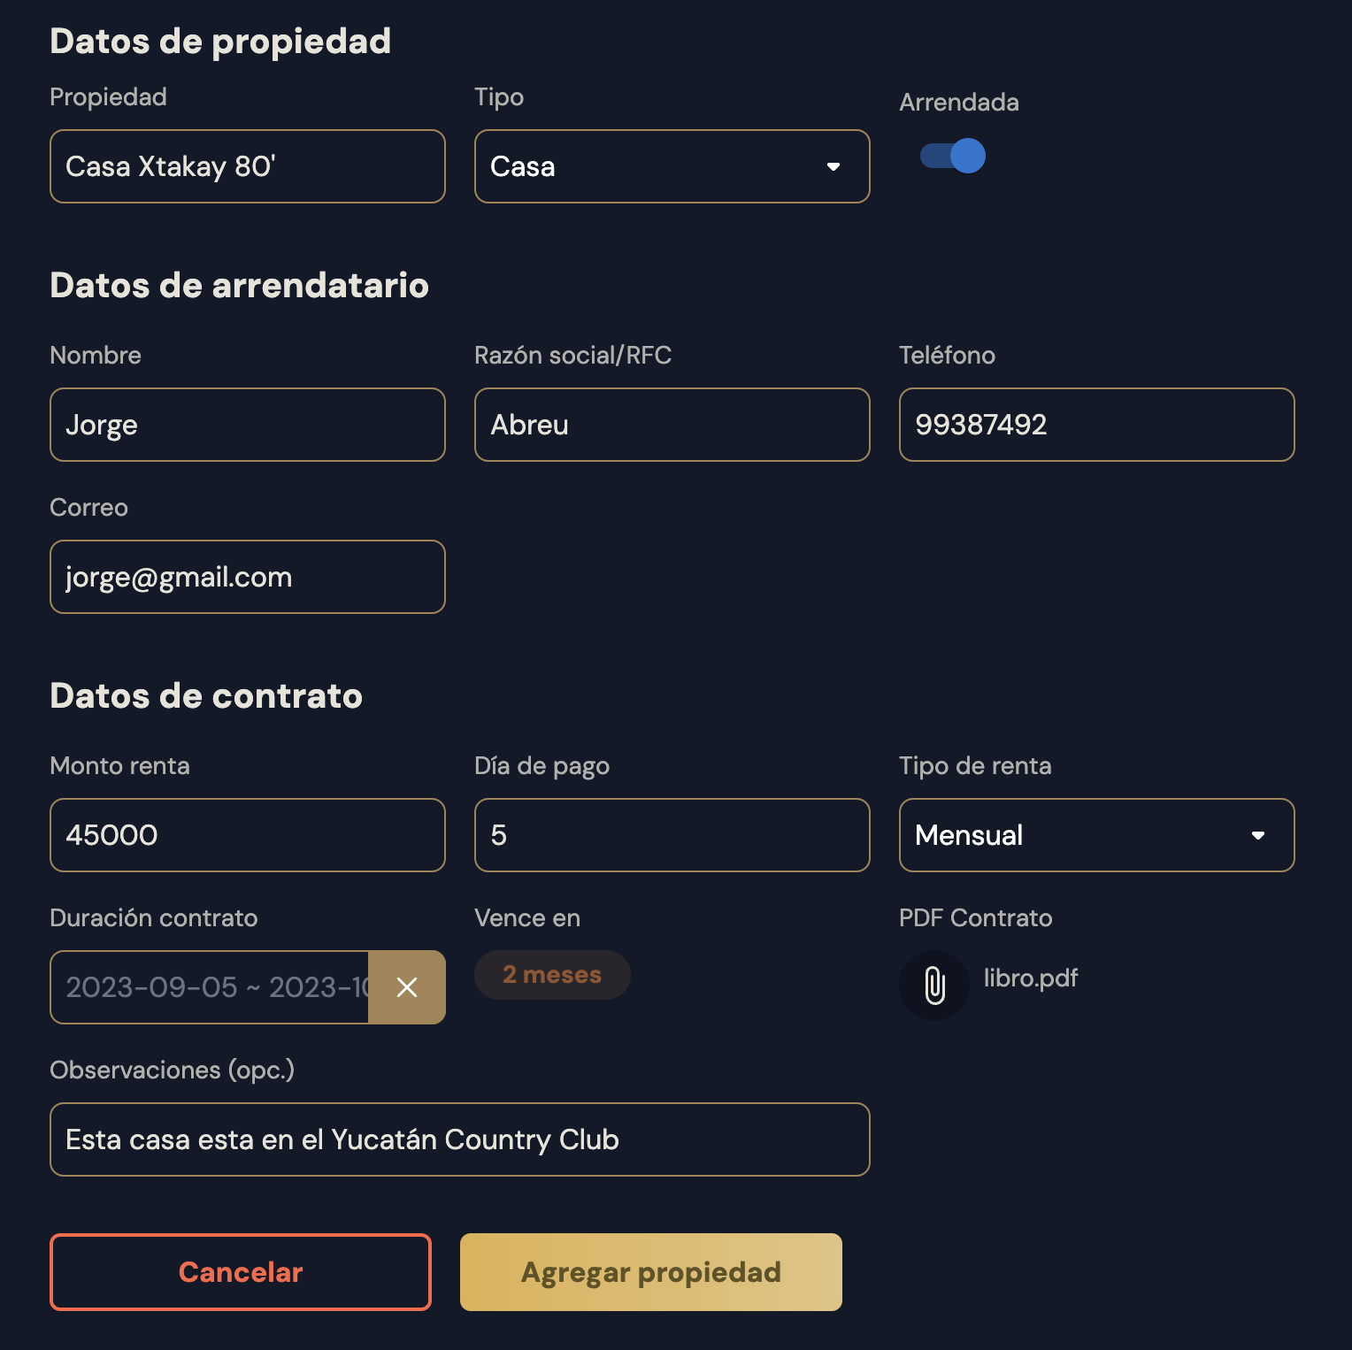Open the Duración contrato date range picker
Screen dimensions: 1352x1350
(x=211, y=987)
